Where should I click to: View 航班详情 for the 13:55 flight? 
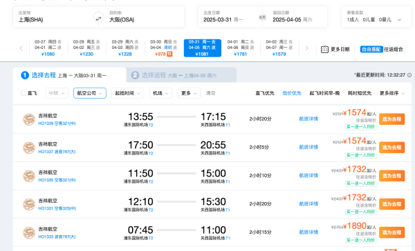308,119
